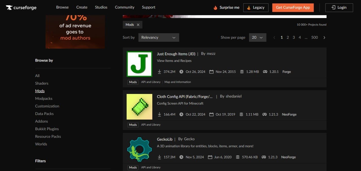
Task: Click the Legacy button
Action: click(256, 8)
